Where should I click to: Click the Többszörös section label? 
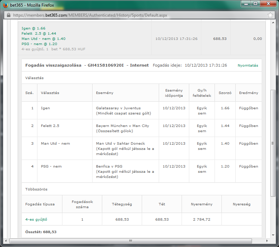pos(36,189)
